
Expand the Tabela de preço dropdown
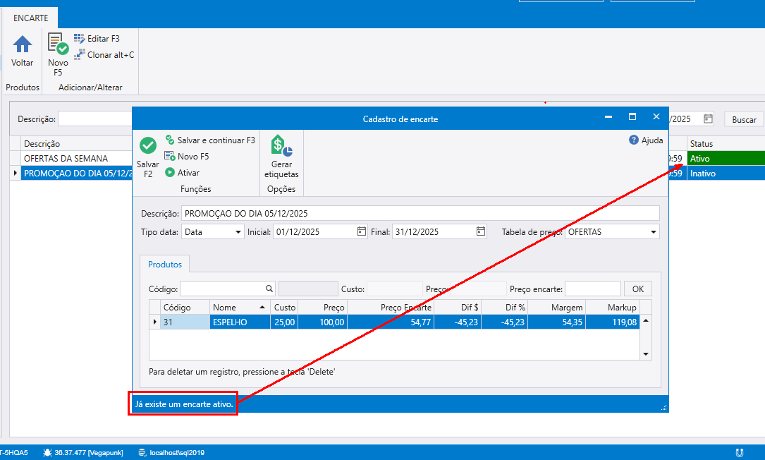654,231
